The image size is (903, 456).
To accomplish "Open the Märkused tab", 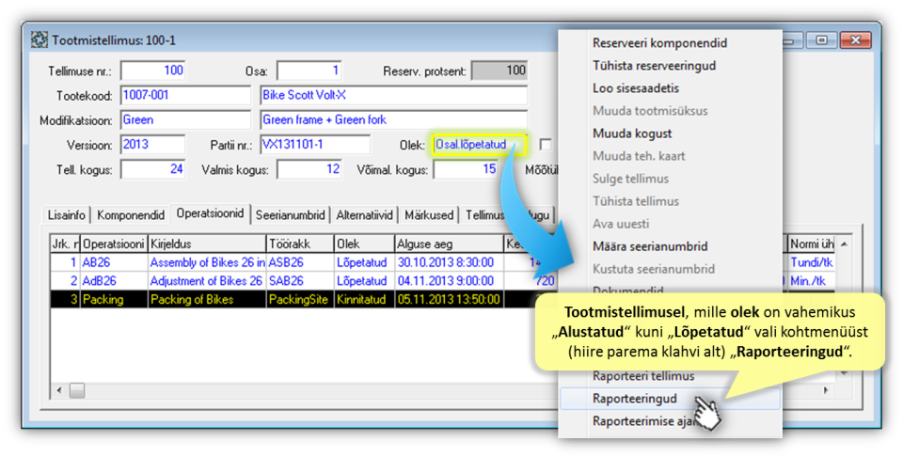I will (431, 215).
